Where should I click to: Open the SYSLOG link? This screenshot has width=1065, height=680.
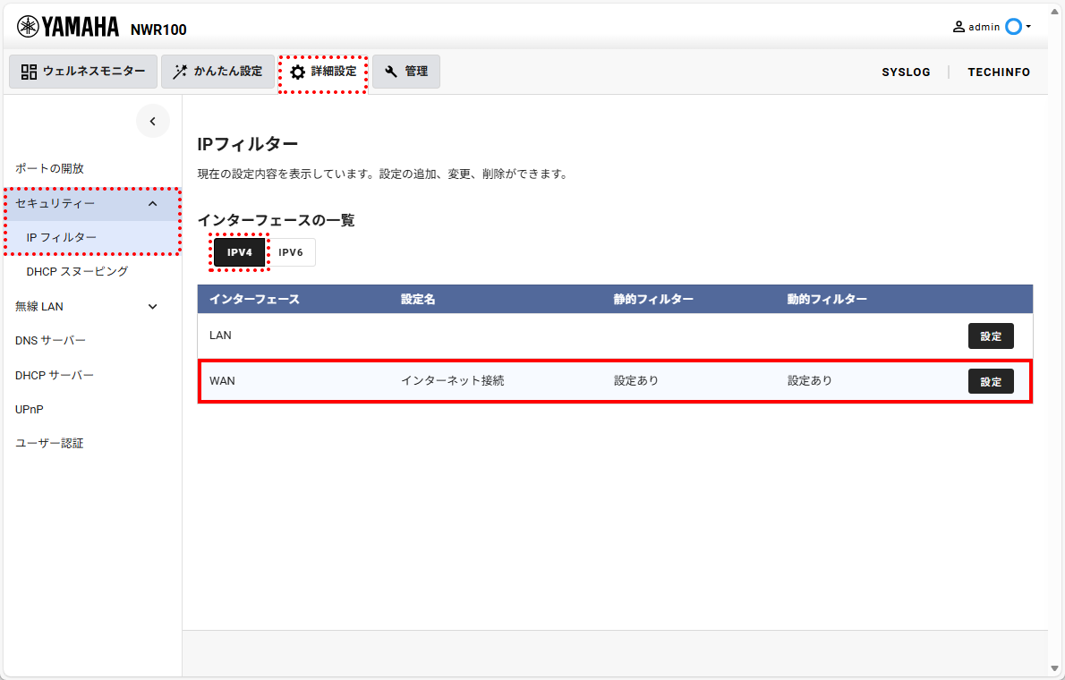pos(906,72)
